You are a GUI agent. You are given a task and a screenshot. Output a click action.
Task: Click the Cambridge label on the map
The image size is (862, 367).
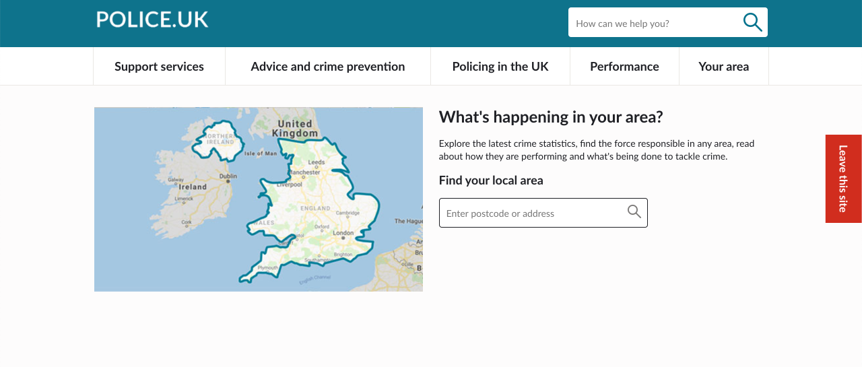[348, 213]
